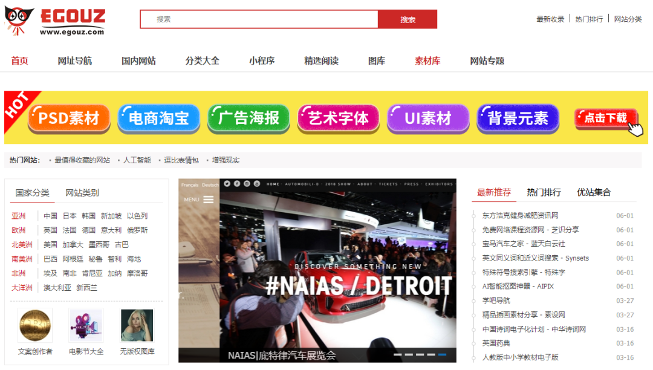Open the 小程序 navigation menu item
Screen dimensions: 653x370
[x=262, y=61]
